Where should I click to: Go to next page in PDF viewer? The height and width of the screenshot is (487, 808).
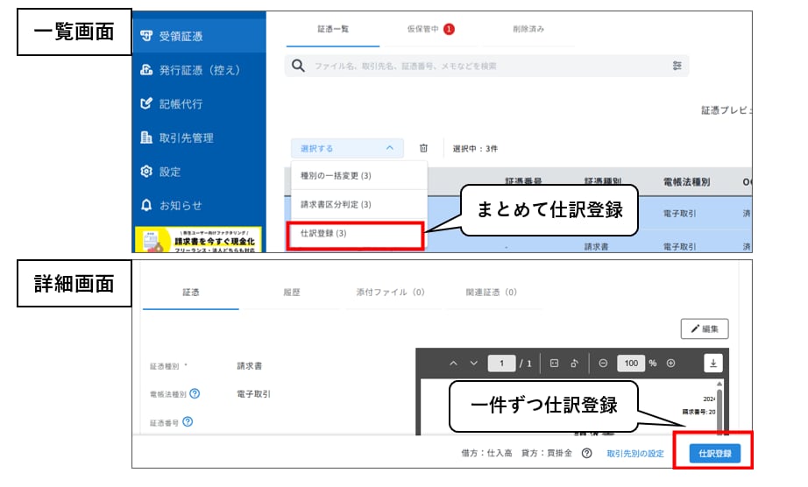click(474, 363)
